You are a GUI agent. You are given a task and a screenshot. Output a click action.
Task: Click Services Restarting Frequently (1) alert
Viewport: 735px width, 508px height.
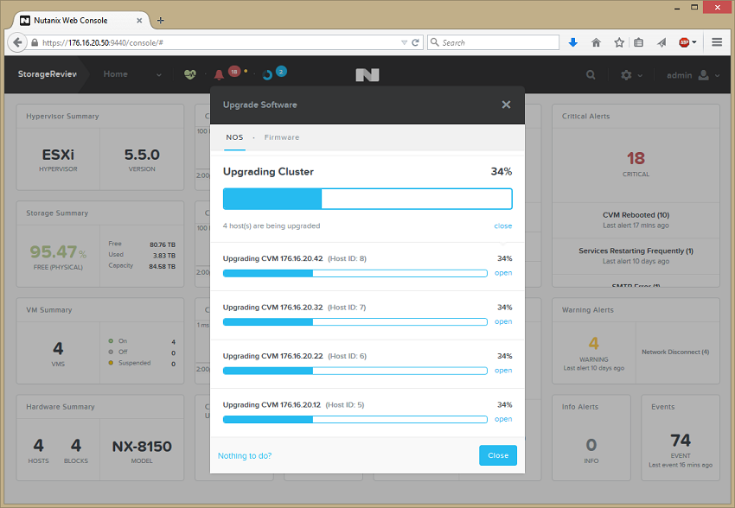pos(636,251)
